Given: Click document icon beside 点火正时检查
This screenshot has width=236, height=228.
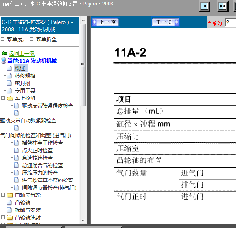Looking at the screenshot, I should pos(17,150).
